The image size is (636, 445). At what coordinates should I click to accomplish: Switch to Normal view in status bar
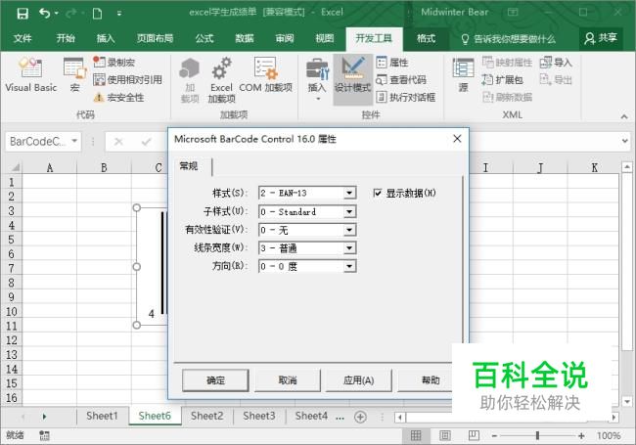tap(416, 435)
